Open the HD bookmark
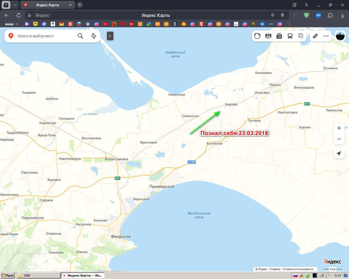349x279 pixels. [x=271, y=24]
